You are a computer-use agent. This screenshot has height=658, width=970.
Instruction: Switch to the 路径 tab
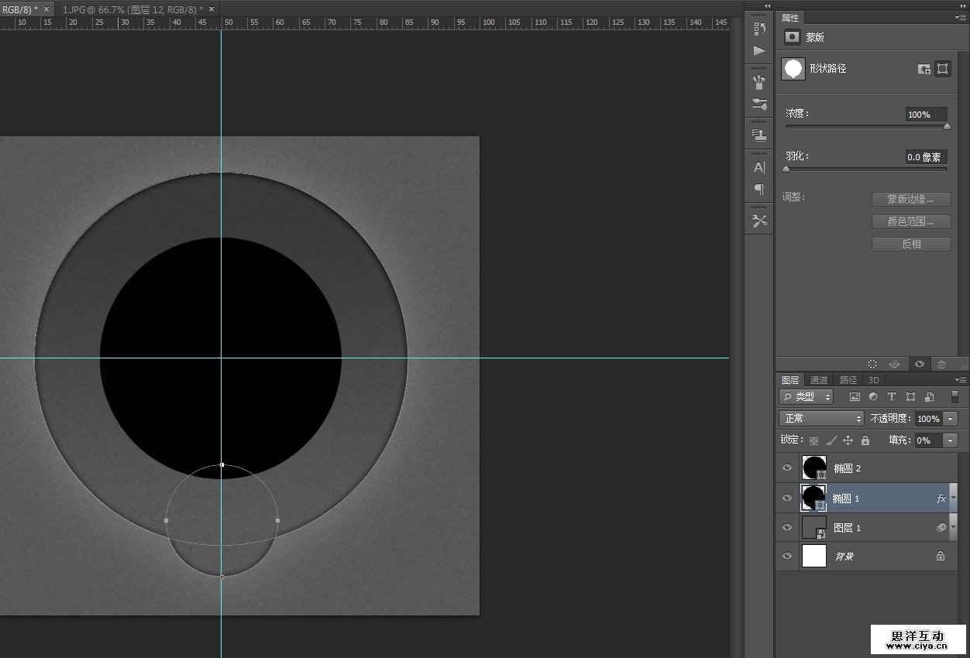tap(848, 380)
